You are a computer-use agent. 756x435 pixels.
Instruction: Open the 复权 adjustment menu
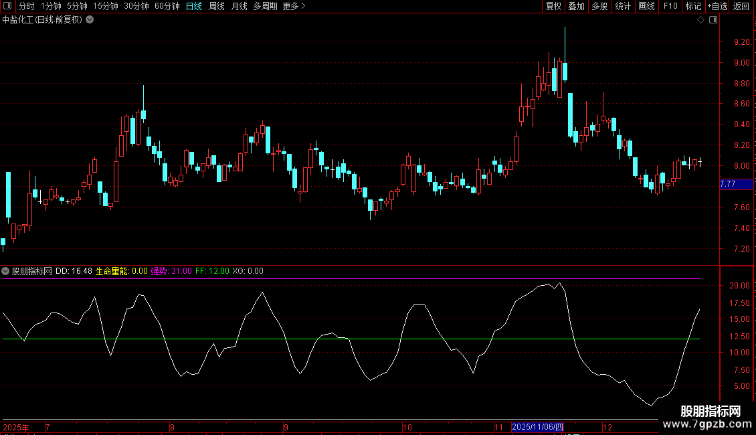pyautogui.click(x=553, y=6)
